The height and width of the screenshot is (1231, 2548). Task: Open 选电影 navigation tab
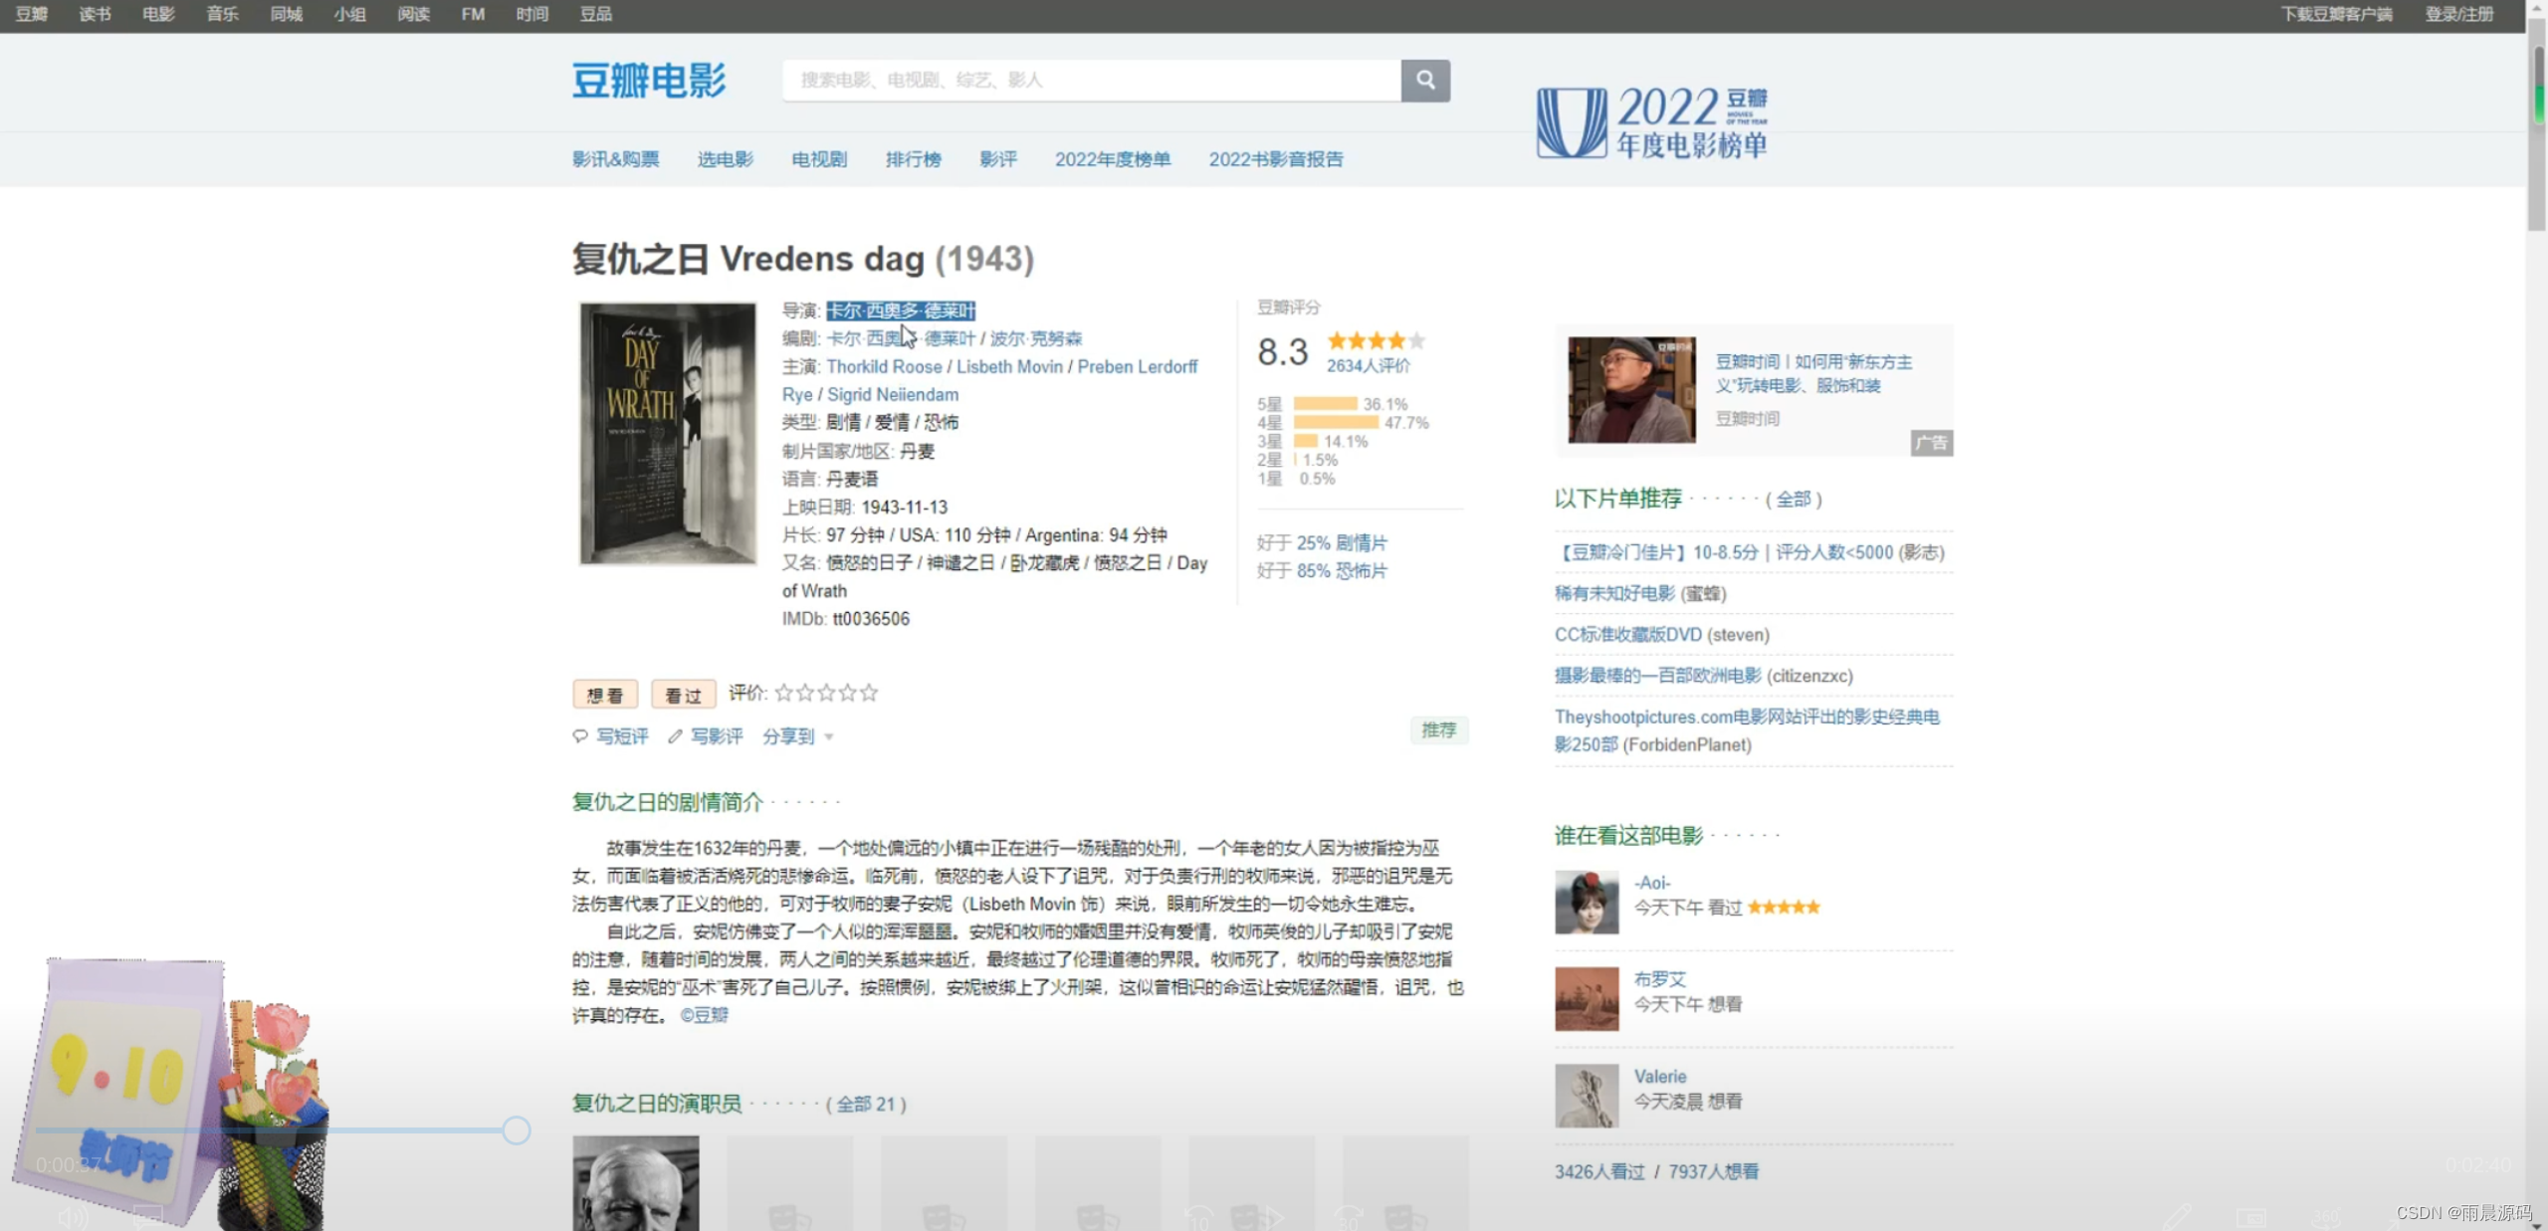[726, 159]
